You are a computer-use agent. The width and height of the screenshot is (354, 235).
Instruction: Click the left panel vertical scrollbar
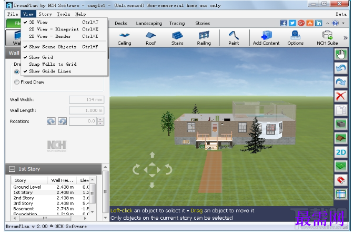(x=105, y=192)
